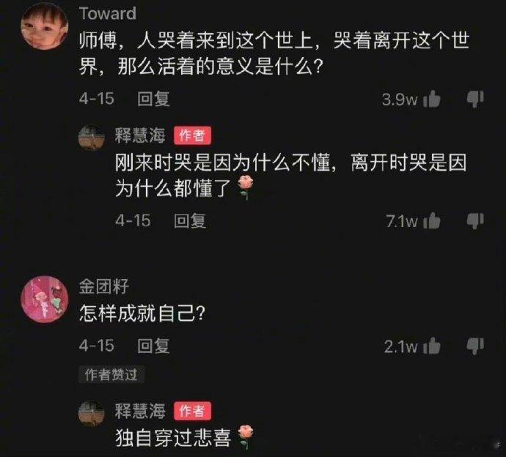
Task: Tap the 作者赞过 label
Action: coord(111,375)
